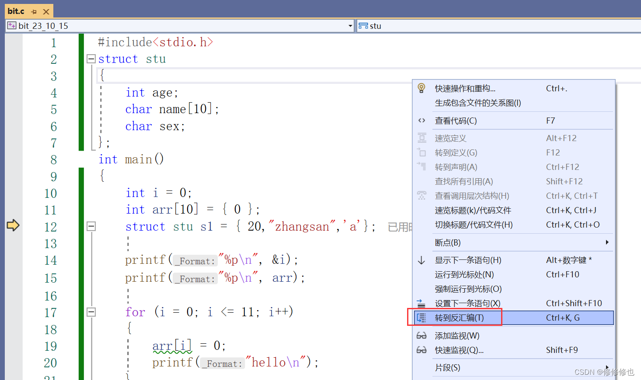The width and height of the screenshot is (641, 380).
Task: Click the show next statement arrow icon
Action: point(422,260)
